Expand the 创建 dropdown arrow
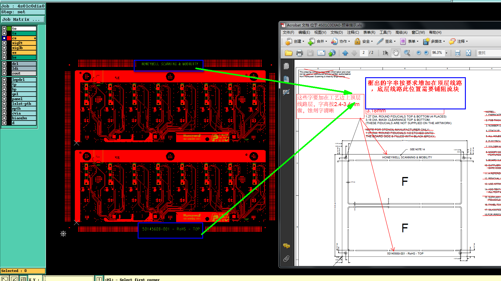501x281 pixels. pyautogui.click(x=303, y=41)
